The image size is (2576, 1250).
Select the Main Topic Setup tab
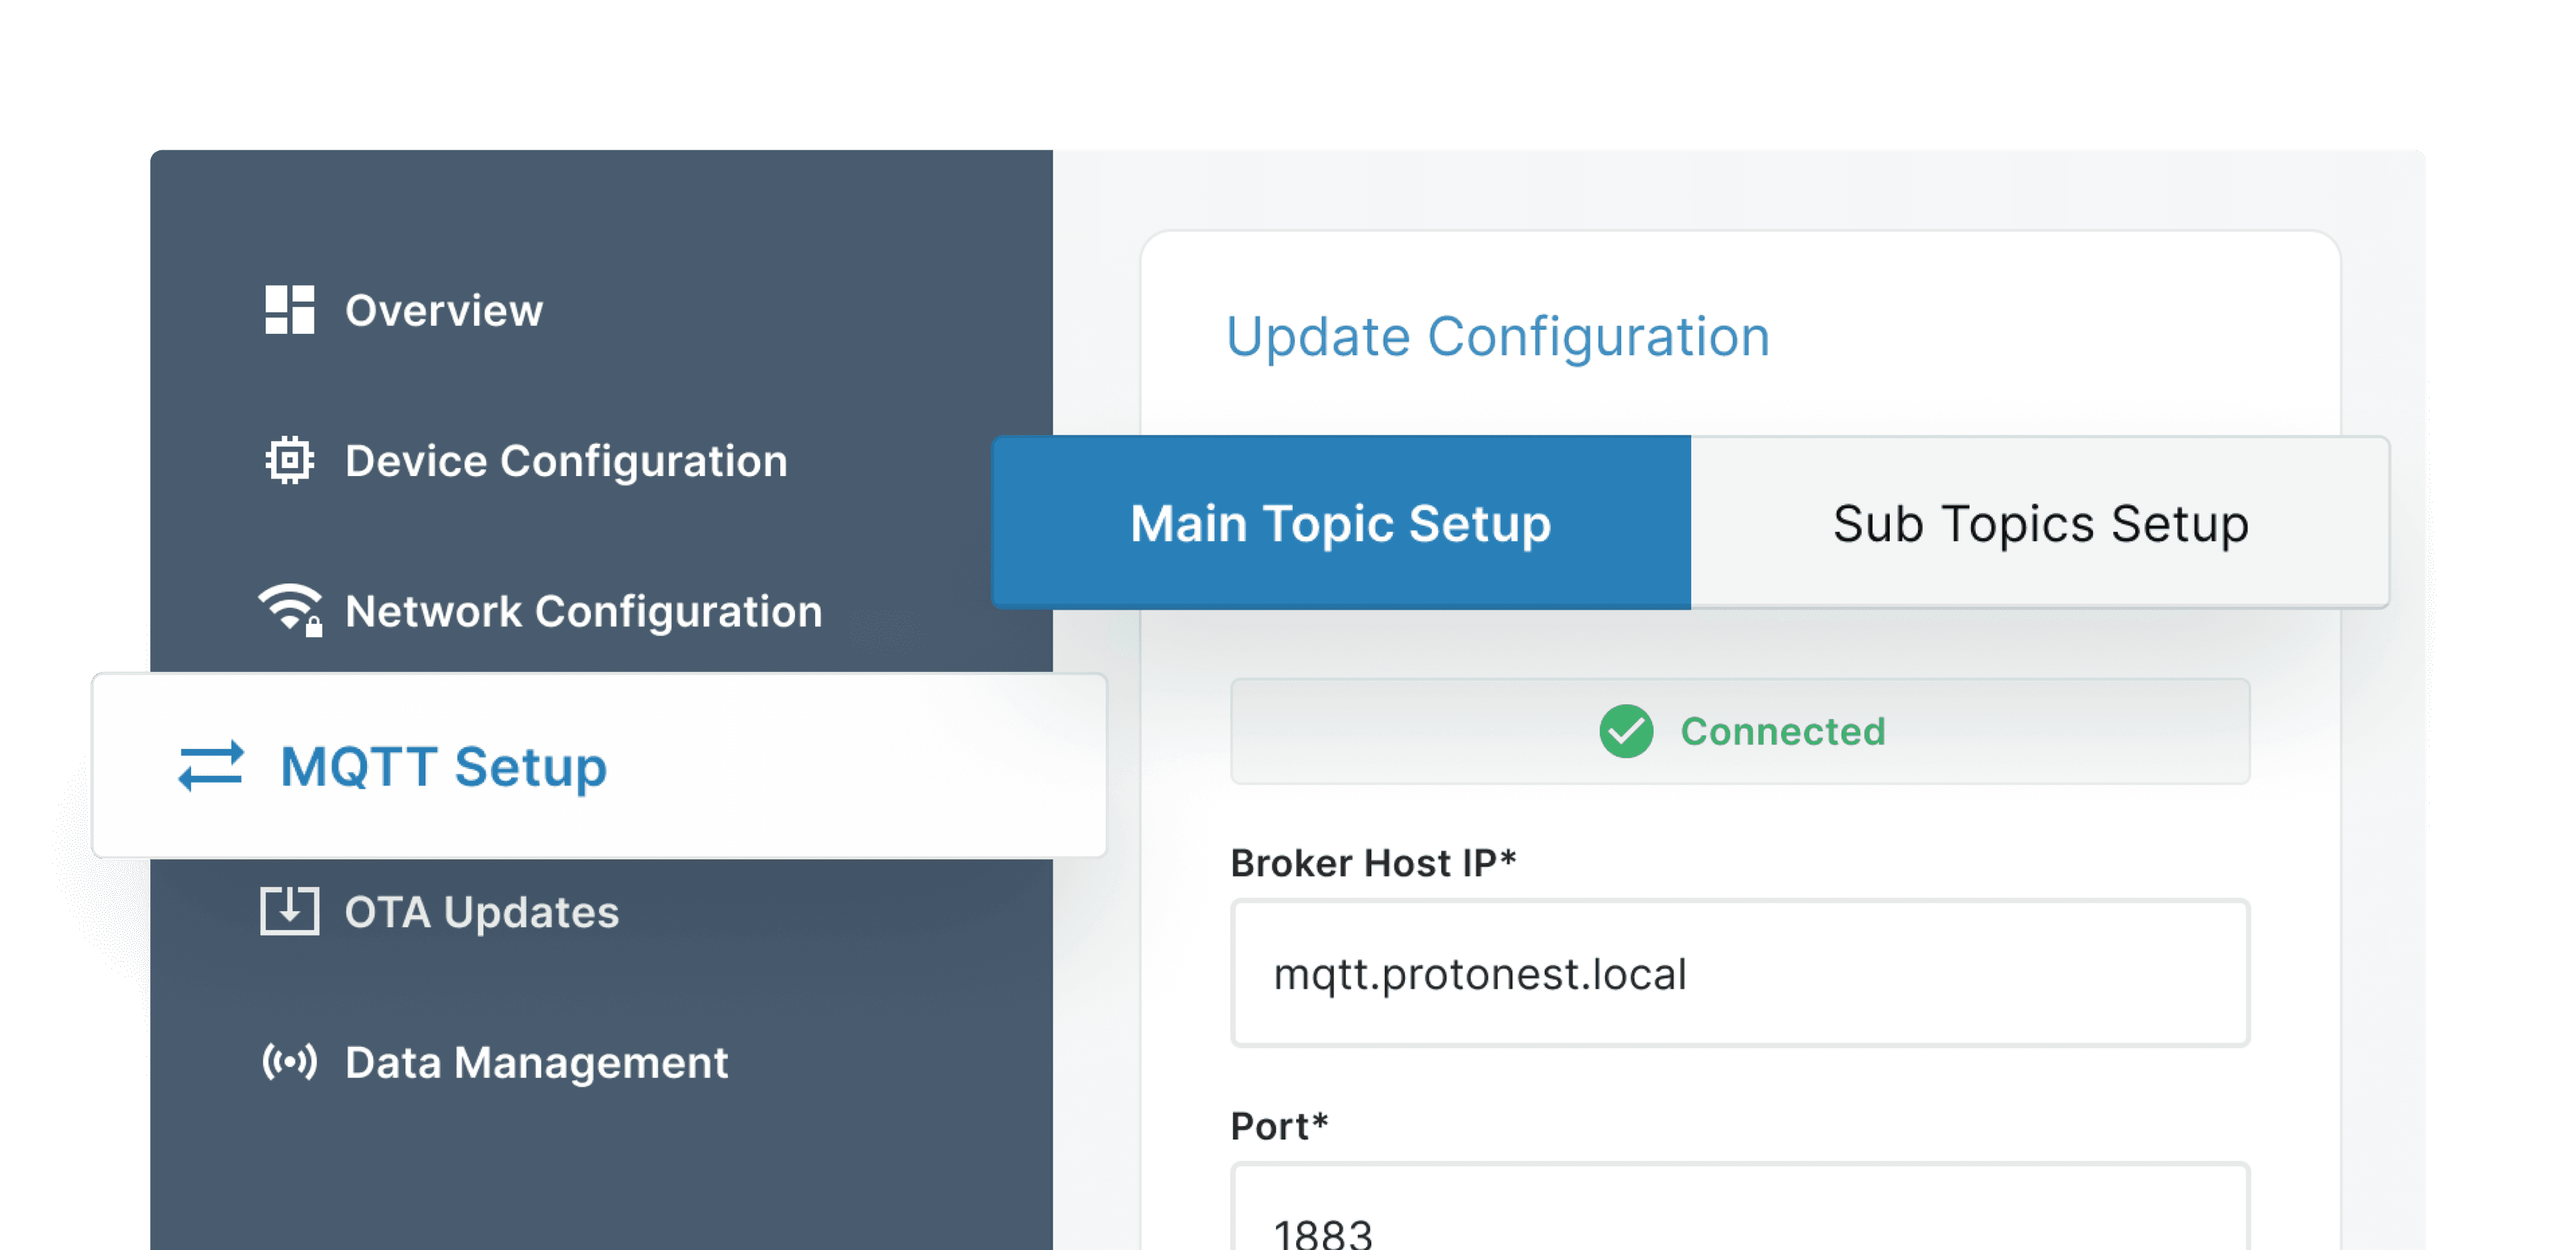coord(1339,523)
